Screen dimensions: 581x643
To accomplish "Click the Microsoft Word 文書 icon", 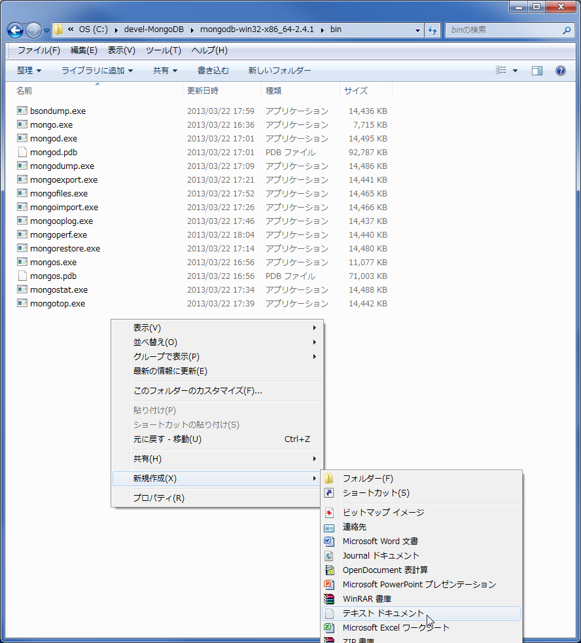I will coord(329,542).
